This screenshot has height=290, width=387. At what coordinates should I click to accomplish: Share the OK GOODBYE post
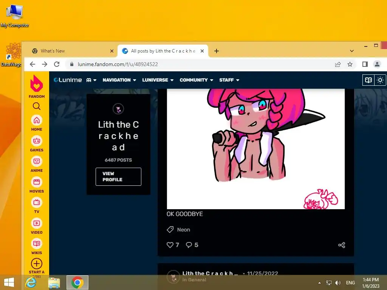tap(342, 245)
